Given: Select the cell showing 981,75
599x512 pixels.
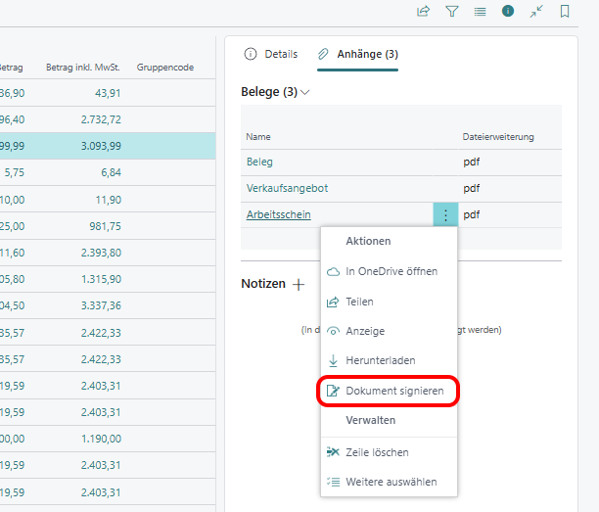Looking at the screenshot, I should click(x=105, y=226).
